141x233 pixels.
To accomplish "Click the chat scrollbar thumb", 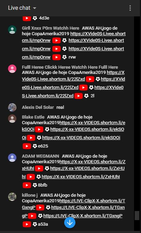I will tap(137, 216).
